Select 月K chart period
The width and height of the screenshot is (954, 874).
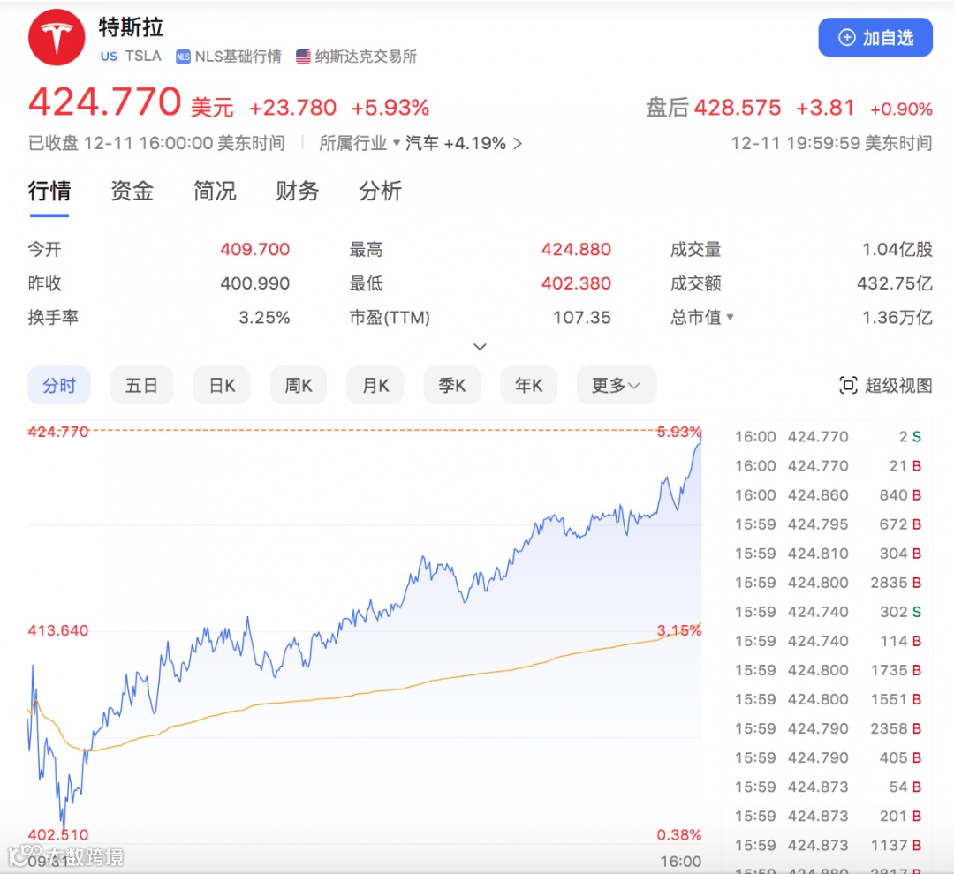375,385
